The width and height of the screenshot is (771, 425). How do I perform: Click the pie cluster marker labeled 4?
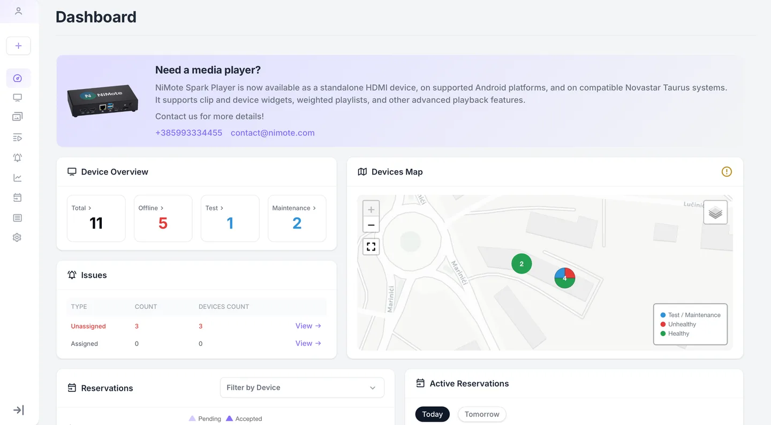tap(565, 278)
